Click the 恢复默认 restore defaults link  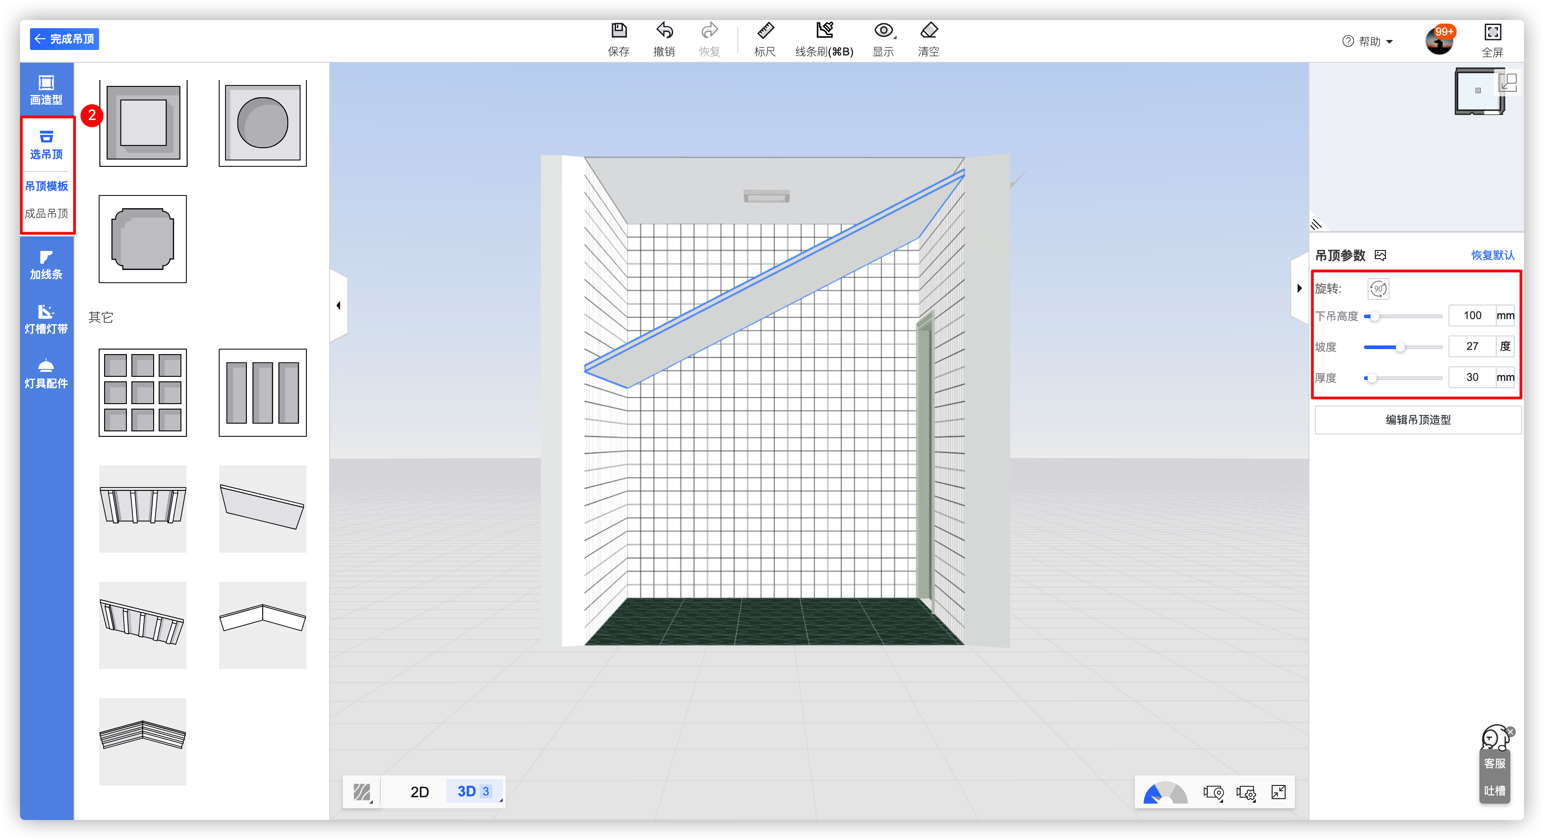pyautogui.click(x=1493, y=255)
